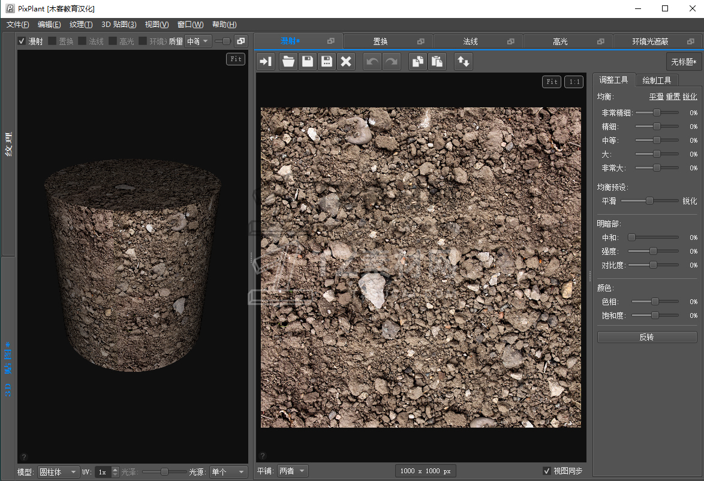Image resolution: width=704 pixels, height=481 pixels.
Task: Copy the texture with the copy icon
Action: tap(417, 61)
